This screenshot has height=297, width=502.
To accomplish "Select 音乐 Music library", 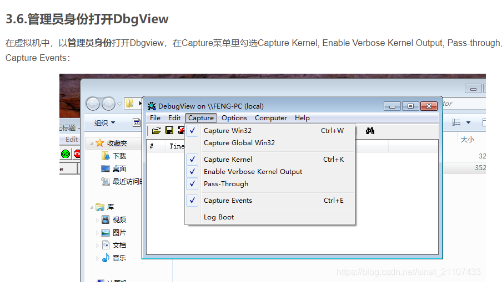I will coord(119,258).
